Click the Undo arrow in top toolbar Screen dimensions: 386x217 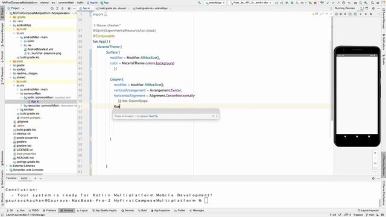349,2
